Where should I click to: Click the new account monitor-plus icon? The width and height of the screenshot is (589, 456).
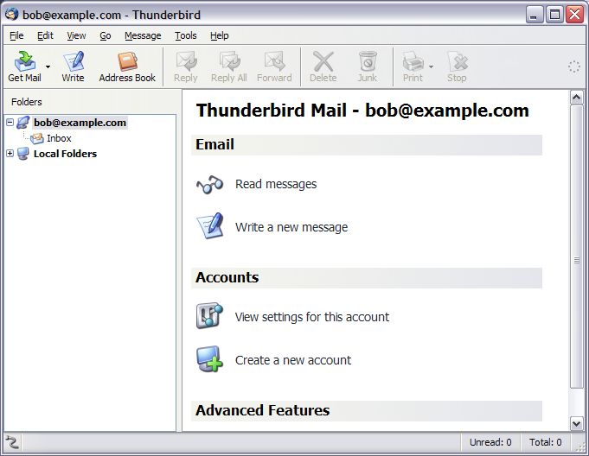(209, 359)
